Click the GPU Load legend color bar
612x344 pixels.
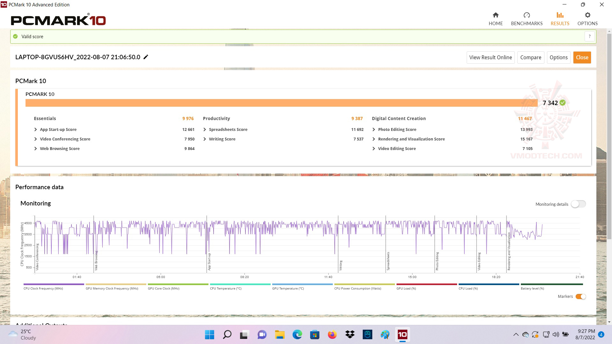(x=426, y=284)
